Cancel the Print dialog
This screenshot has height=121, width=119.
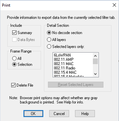tap(59, 114)
